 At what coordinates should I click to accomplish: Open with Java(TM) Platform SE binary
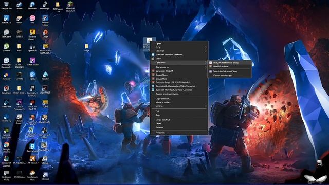(x=230, y=63)
